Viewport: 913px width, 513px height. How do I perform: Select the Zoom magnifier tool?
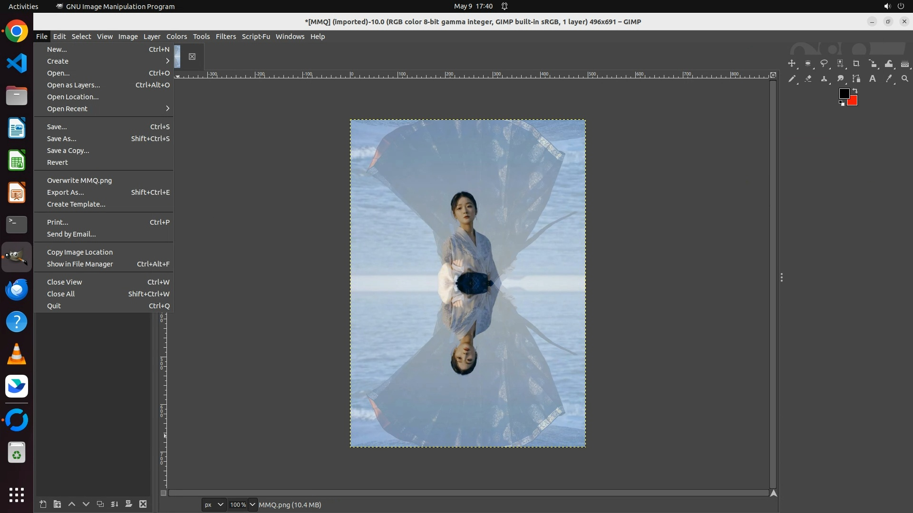(905, 79)
